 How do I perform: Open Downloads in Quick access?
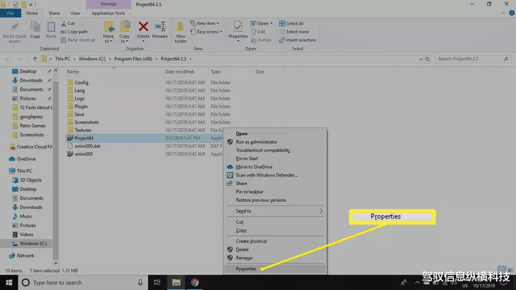31,80
